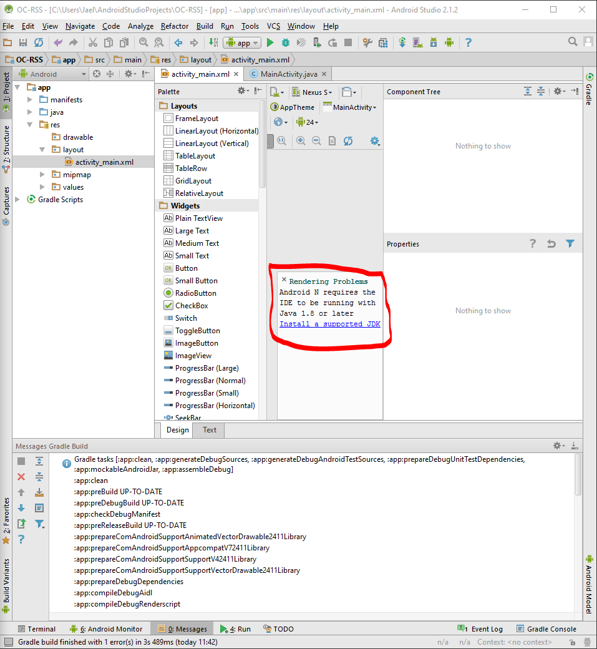Open the SDK Manager icon

434,42
